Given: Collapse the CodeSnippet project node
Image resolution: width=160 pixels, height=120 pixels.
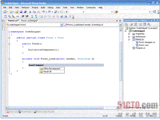Looking at the screenshot, I should tap(126, 31).
